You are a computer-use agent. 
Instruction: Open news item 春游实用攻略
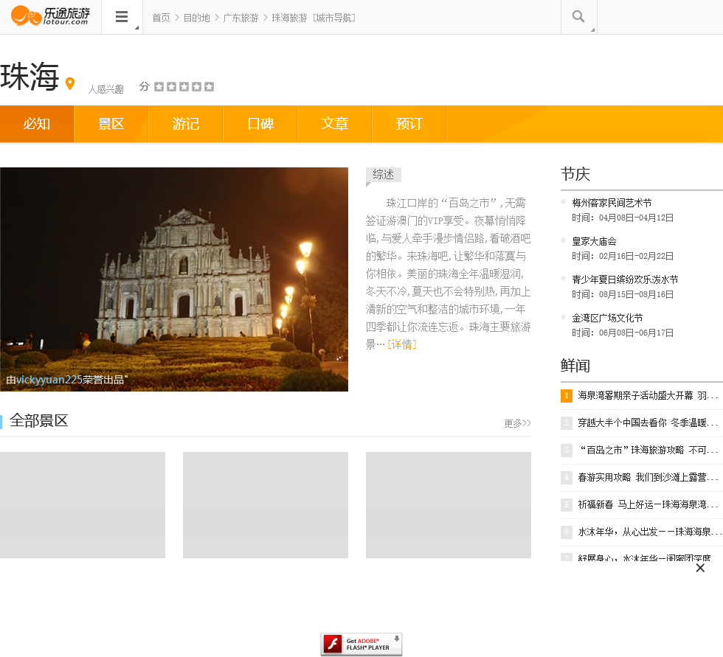pyautogui.click(x=648, y=477)
